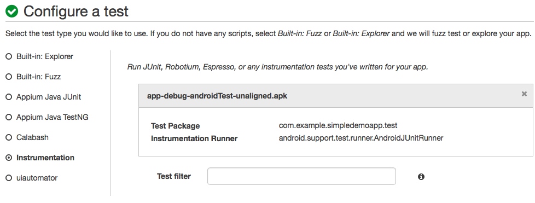Pick the Appium Java TestNG option
The image size is (535, 203).
(9, 117)
